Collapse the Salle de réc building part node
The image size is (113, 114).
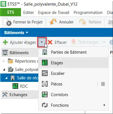click(6, 78)
